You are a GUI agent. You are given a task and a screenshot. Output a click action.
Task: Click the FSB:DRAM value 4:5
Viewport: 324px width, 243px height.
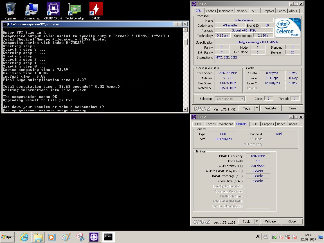click(x=258, y=161)
